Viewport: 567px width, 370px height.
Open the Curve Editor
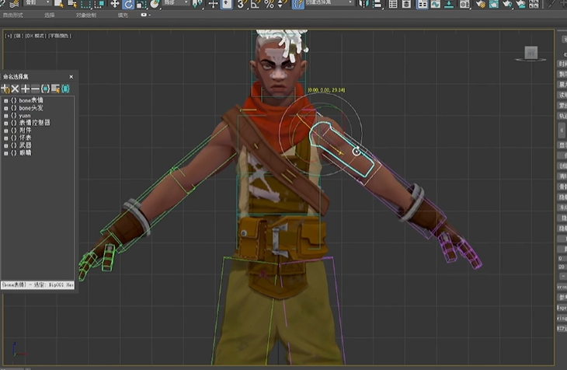point(436,4)
